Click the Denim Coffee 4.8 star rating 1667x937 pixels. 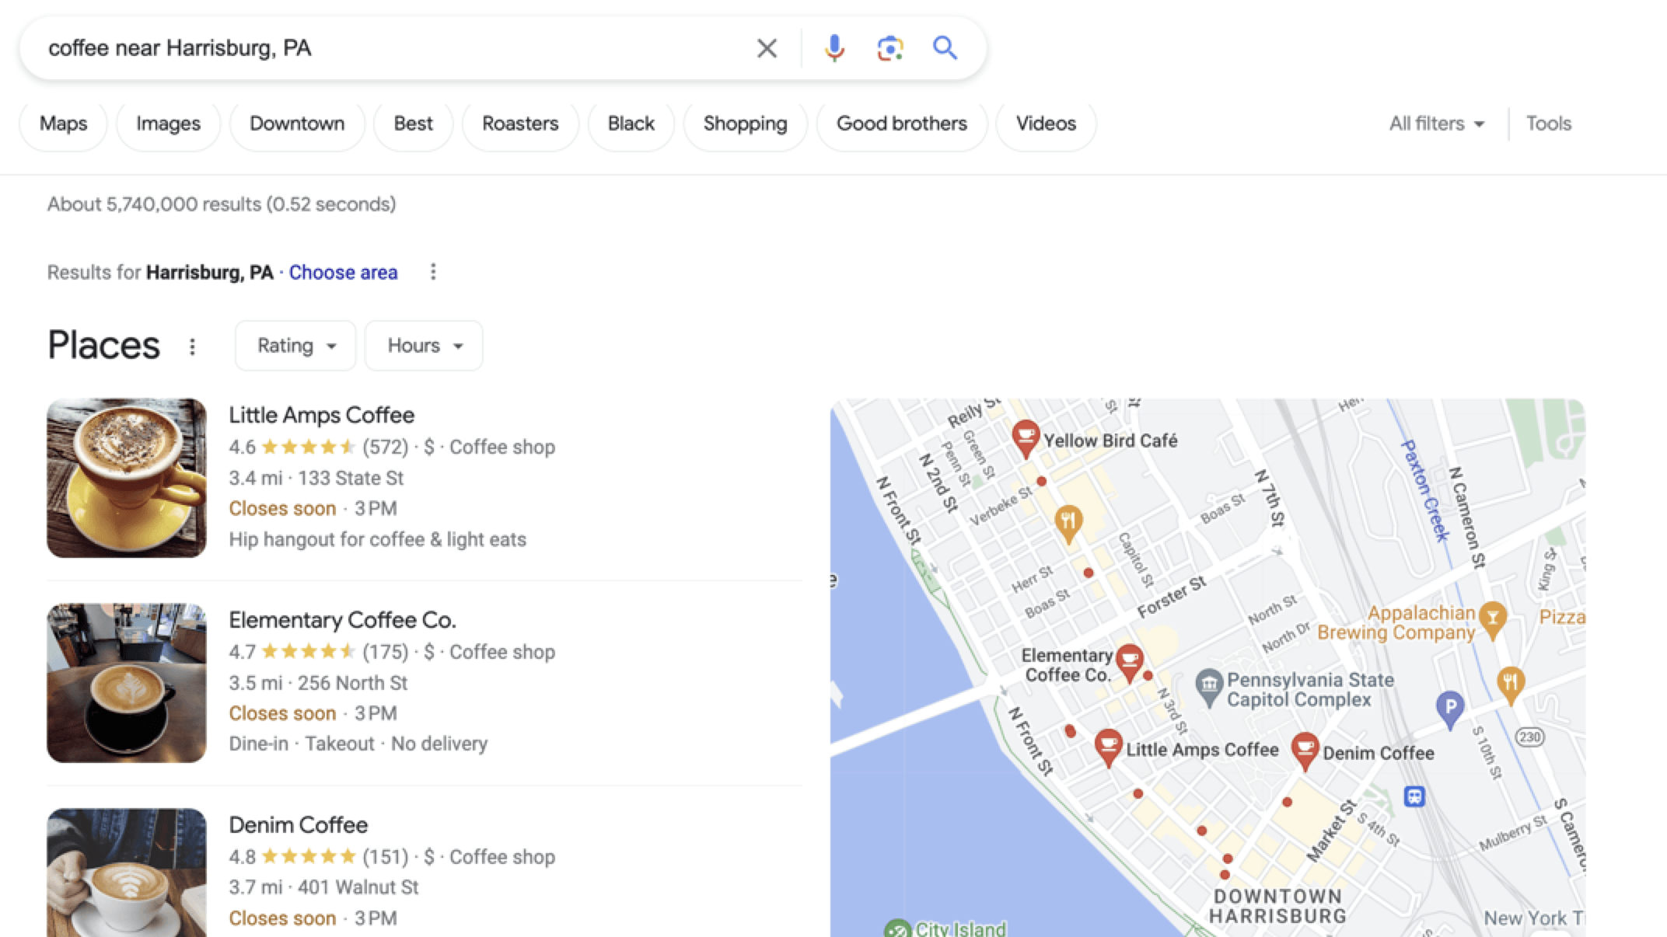coord(309,857)
